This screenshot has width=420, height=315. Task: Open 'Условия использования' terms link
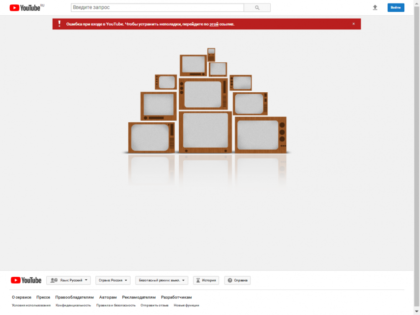tap(31, 305)
